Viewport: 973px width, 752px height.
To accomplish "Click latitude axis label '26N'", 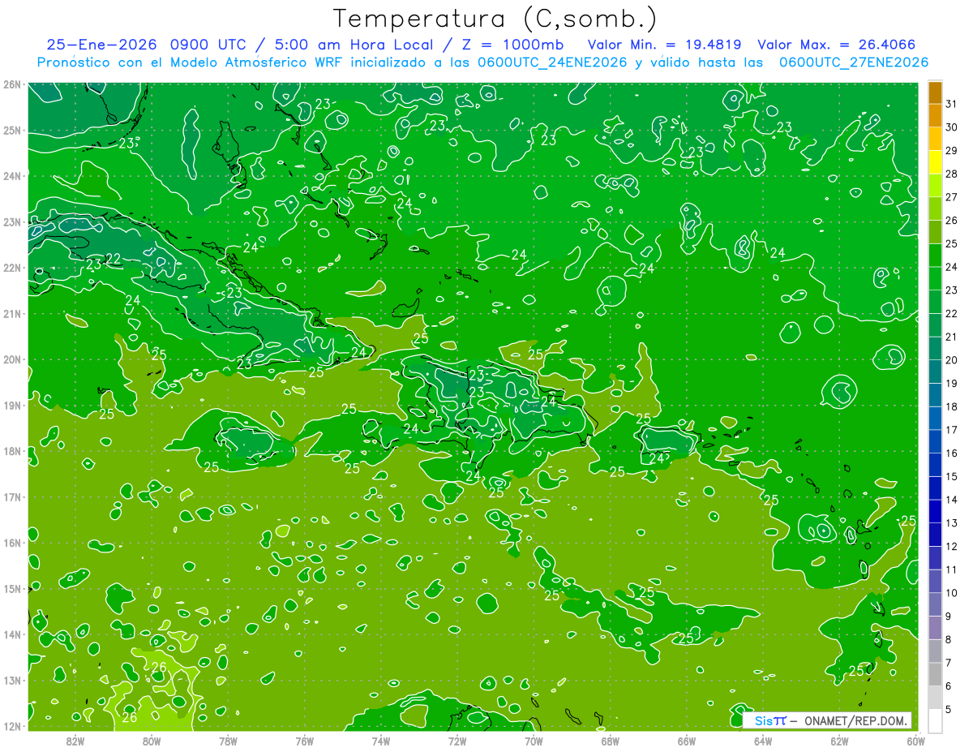I will 11,84.
